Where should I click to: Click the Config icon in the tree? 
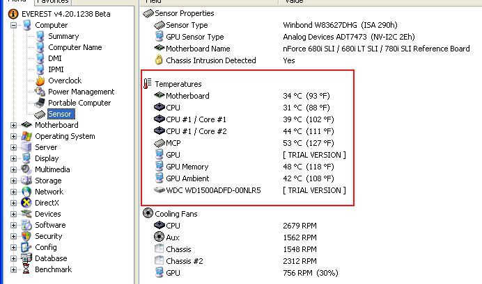[x=26, y=247]
